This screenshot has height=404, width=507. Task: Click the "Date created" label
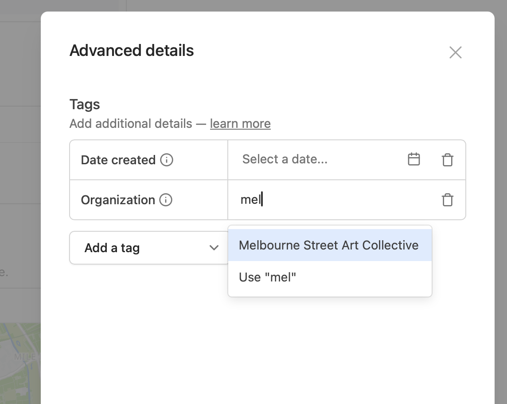tap(118, 160)
